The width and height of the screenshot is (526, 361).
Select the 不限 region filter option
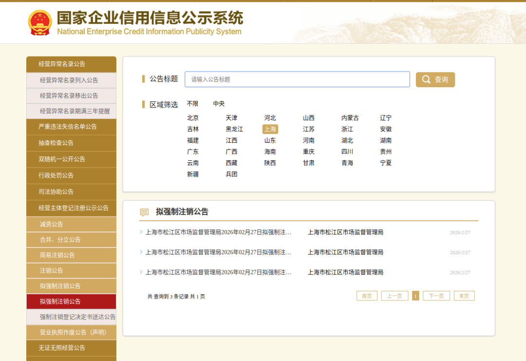coord(192,104)
